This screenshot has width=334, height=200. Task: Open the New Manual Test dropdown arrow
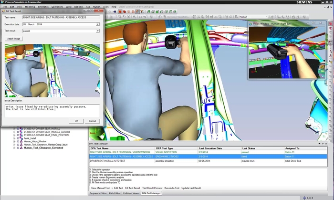[x=112, y=188]
